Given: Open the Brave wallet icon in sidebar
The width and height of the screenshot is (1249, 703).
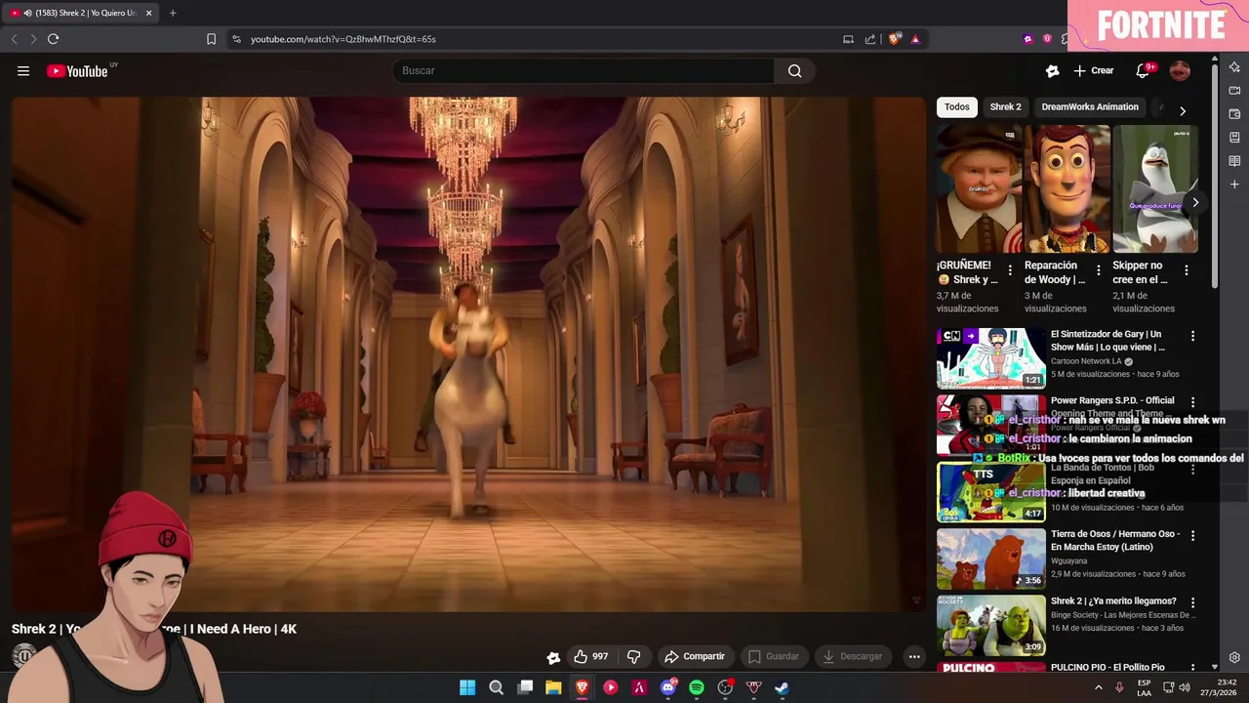Looking at the screenshot, I should [x=1234, y=113].
